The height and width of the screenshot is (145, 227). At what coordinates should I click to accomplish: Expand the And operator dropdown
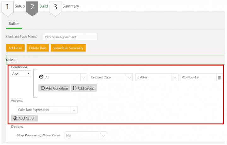pos(21,74)
